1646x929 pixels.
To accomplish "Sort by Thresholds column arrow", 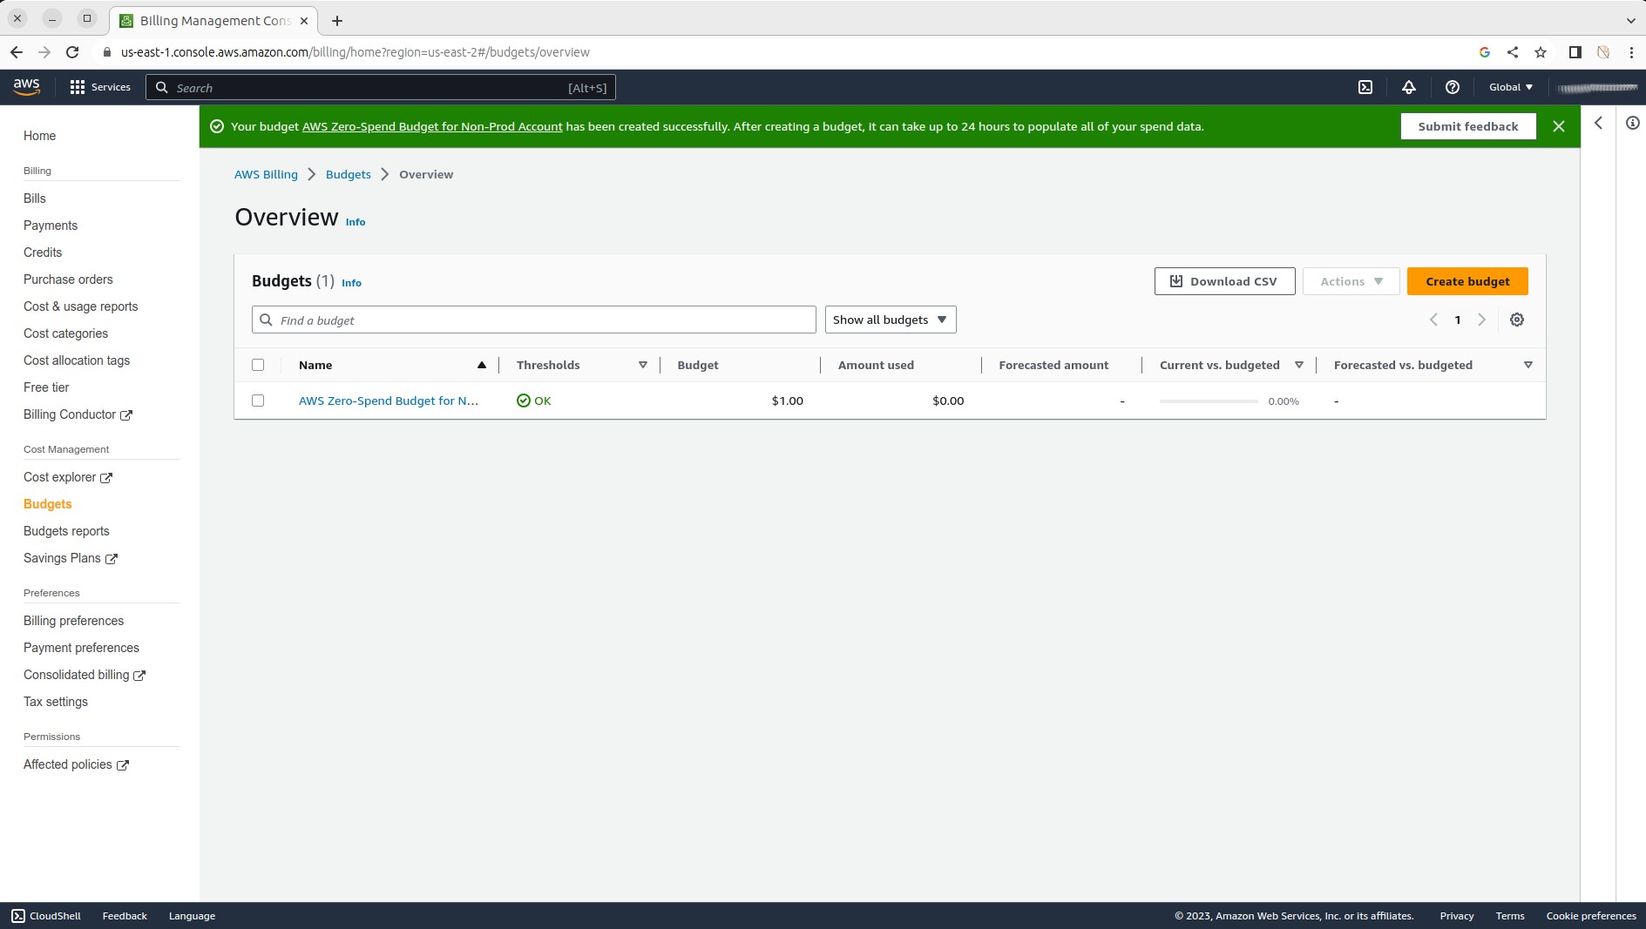I will point(643,365).
